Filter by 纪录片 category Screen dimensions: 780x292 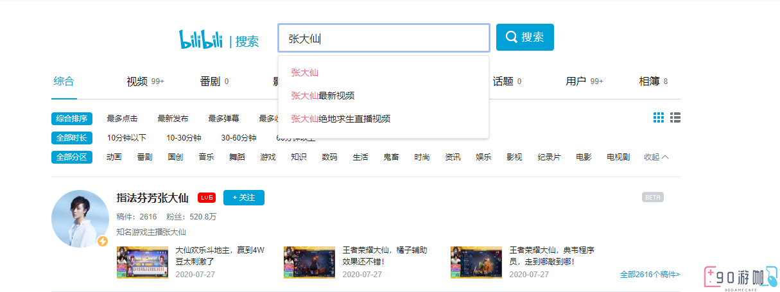pyautogui.click(x=549, y=157)
